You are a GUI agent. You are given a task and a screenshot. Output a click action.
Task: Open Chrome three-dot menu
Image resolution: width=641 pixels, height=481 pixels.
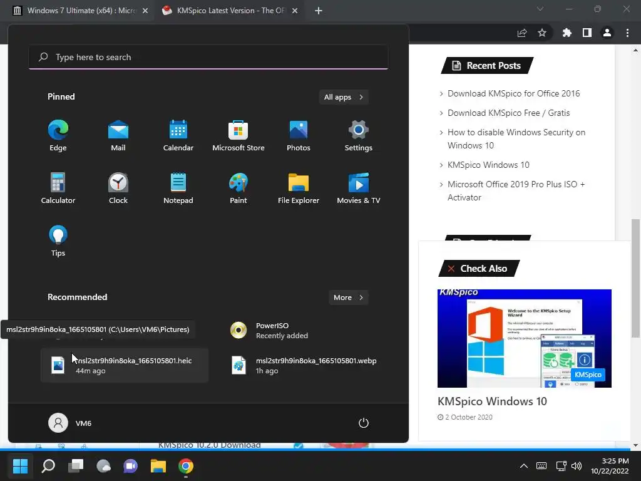[x=627, y=33]
